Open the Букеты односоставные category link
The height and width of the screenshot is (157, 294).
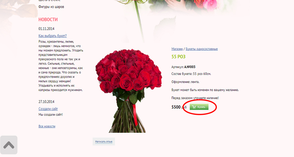202,49
